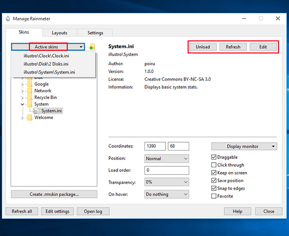Click the Help button
The width and height of the screenshot is (289, 236).
click(238, 211)
